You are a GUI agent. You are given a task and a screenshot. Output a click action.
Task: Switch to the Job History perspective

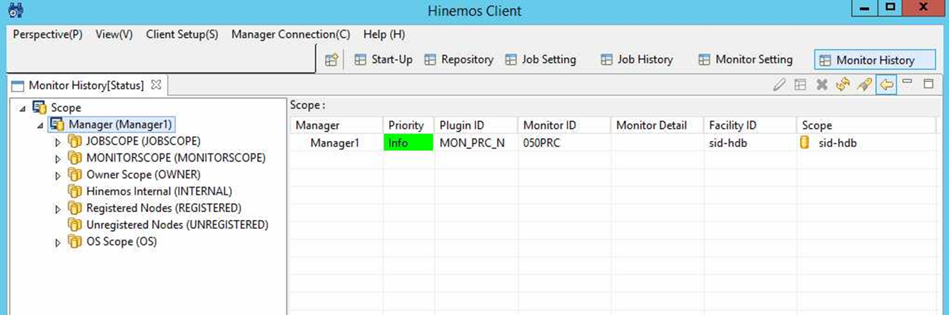(x=637, y=59)
